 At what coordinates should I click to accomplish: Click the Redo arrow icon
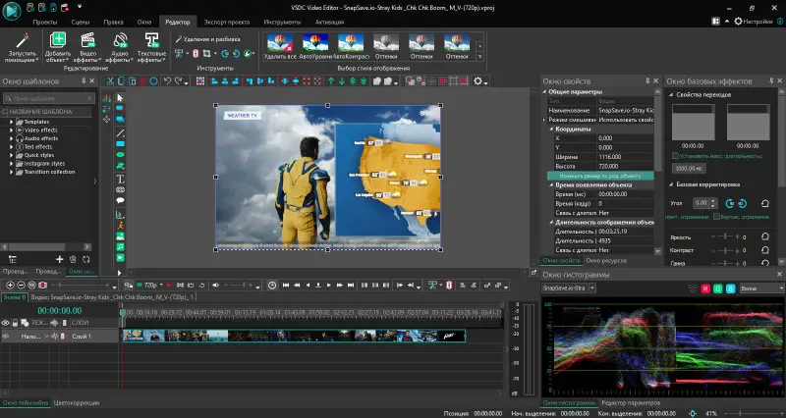pos(179,81)
